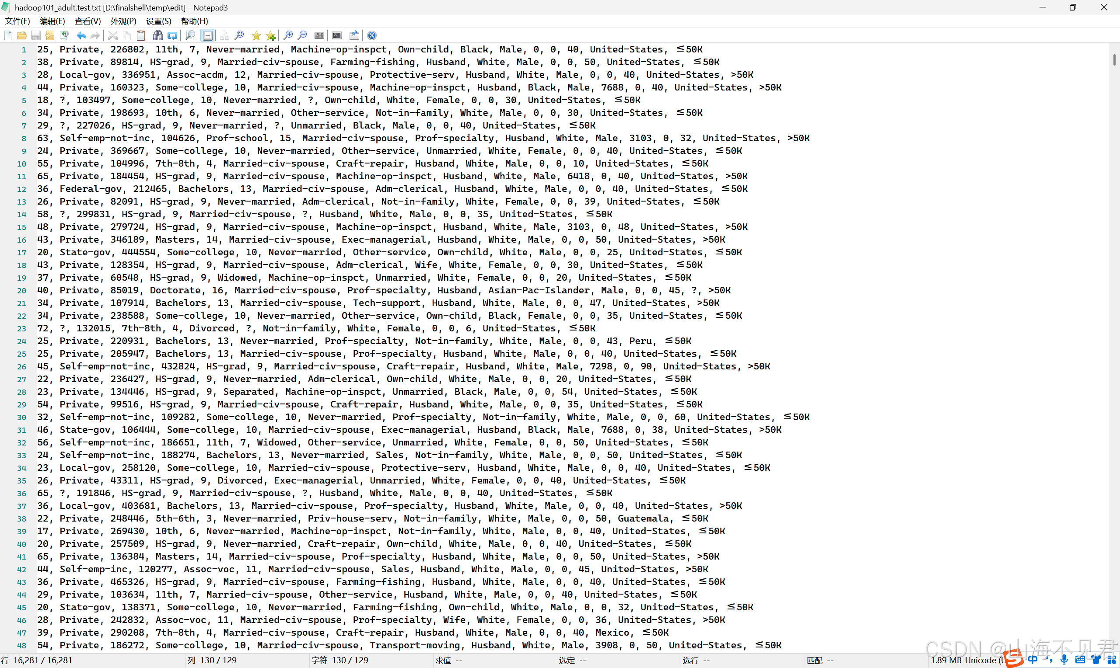Click the 行 16,281 line indicator

37,660
